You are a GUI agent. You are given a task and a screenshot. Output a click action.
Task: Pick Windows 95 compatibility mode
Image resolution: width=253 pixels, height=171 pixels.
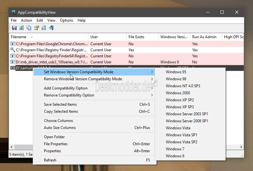tap(190, 72)
